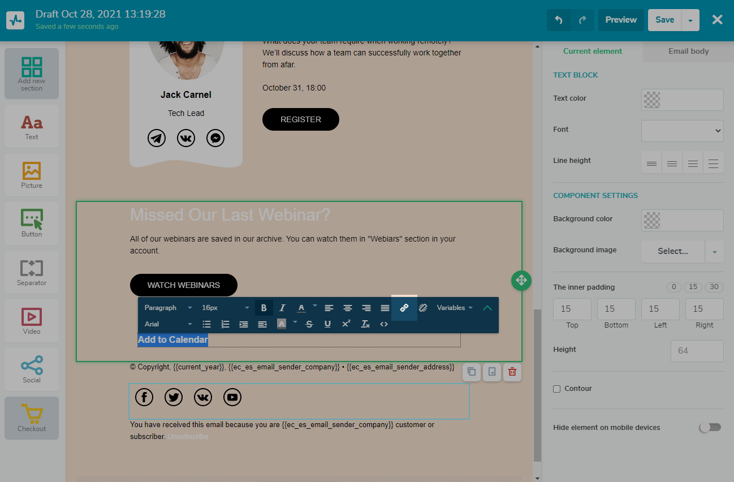This screenshot has width=734, height=482.
Task: Apply text highlight background color
Action: (281, 324)
